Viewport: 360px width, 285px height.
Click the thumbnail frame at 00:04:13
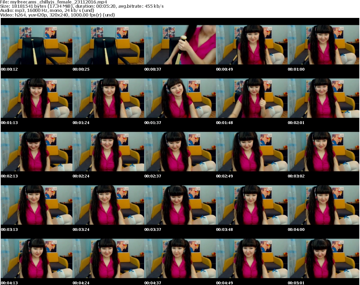point(37,258)
